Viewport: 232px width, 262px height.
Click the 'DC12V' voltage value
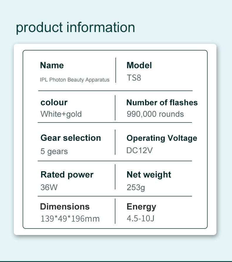click(139, 150)
